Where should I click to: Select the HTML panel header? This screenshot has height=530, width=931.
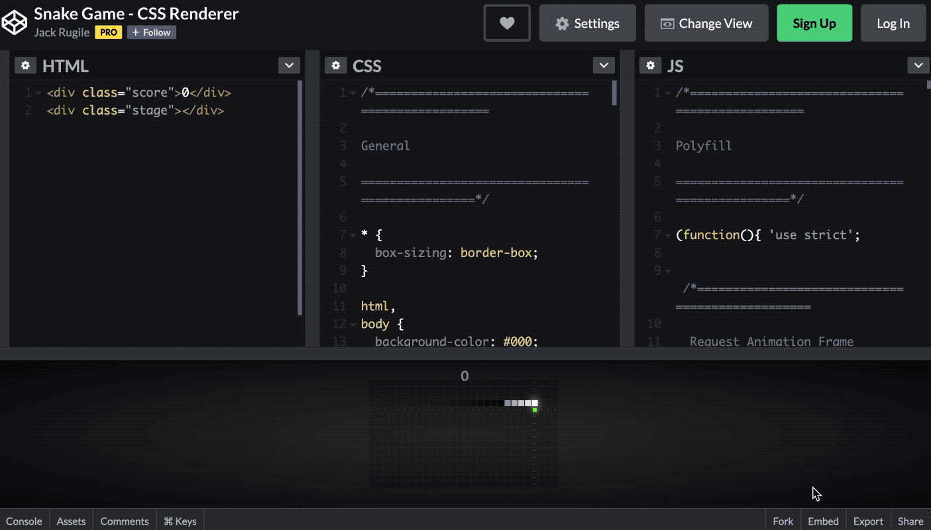coord(66,65)
